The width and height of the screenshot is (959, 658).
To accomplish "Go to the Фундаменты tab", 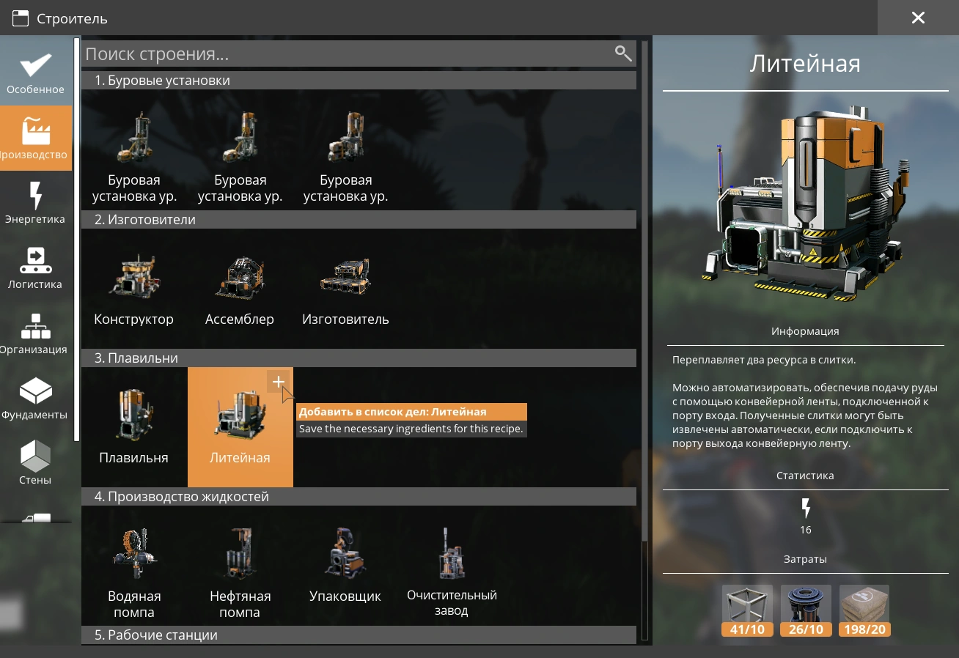I will (x=36, y=399).
